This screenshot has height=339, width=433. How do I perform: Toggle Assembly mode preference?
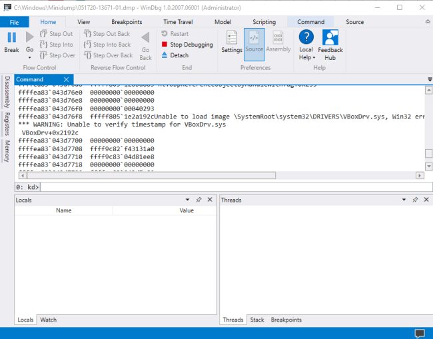[x=278, y=41]
